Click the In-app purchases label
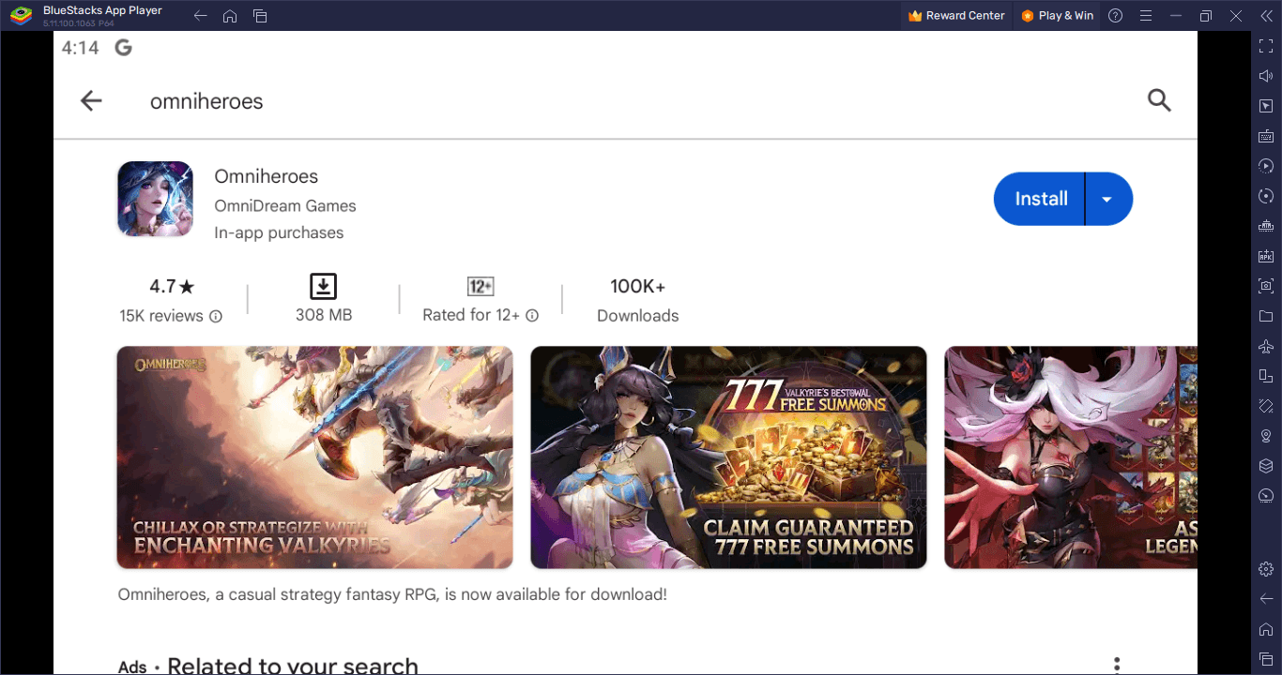Screen dimensions: 1282x675 [x=279, y=232]
